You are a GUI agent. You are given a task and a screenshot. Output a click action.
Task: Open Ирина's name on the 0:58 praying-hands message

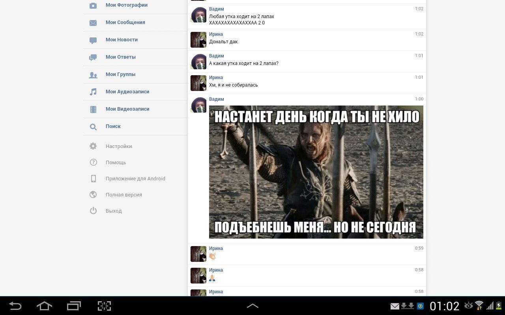216,270
